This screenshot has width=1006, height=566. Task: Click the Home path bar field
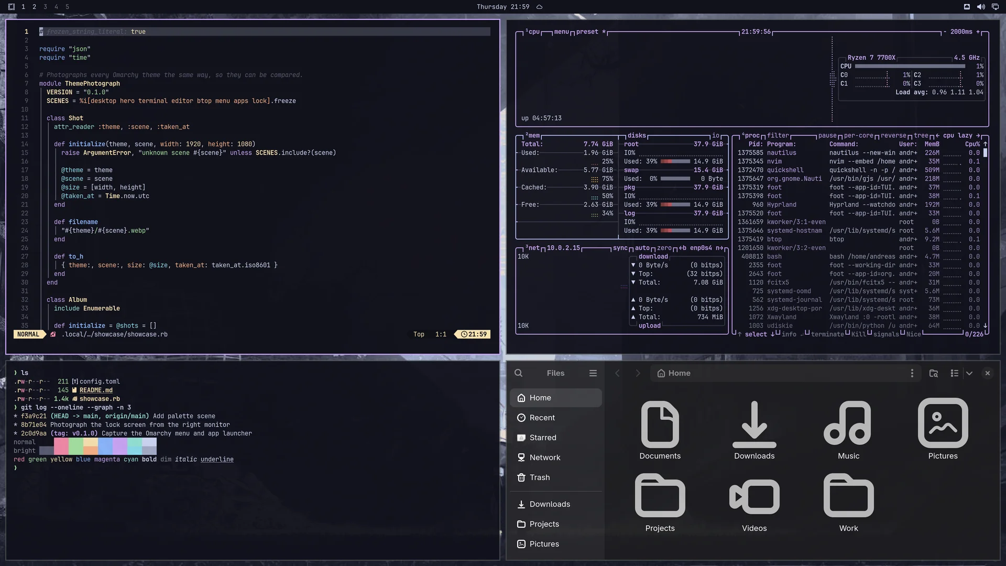click(786, 373)
